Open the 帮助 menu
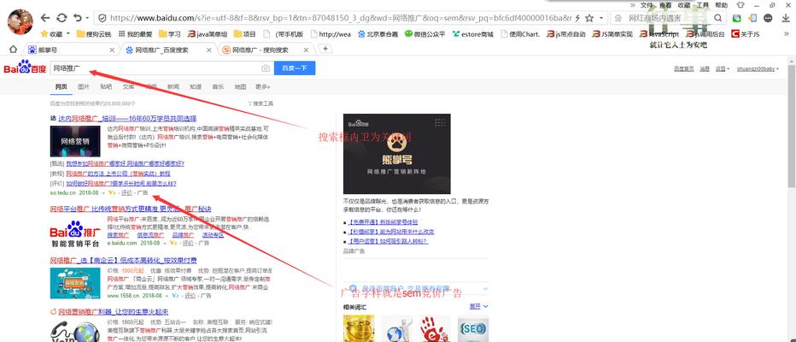Viewport: 796px width, 342px height. tap(721, 5)
